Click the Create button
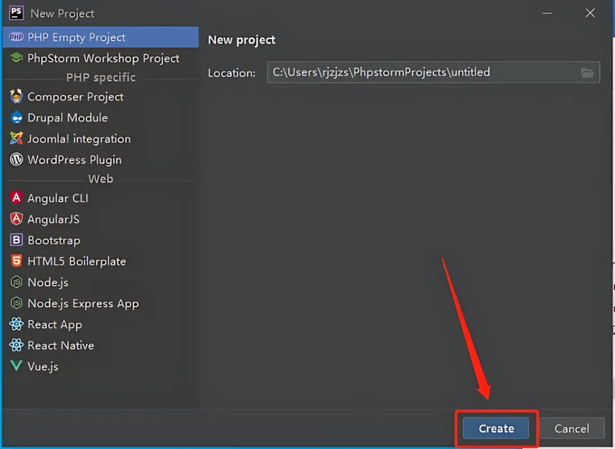615x449 pixels. [x=496, y=429]
